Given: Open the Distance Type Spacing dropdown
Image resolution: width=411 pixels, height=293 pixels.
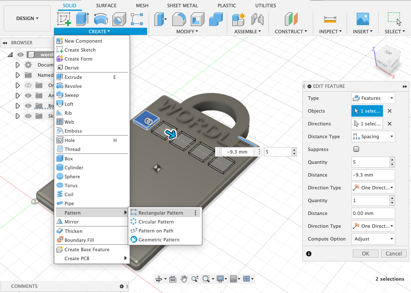Looking at the screenshot, I should (373, 136).
